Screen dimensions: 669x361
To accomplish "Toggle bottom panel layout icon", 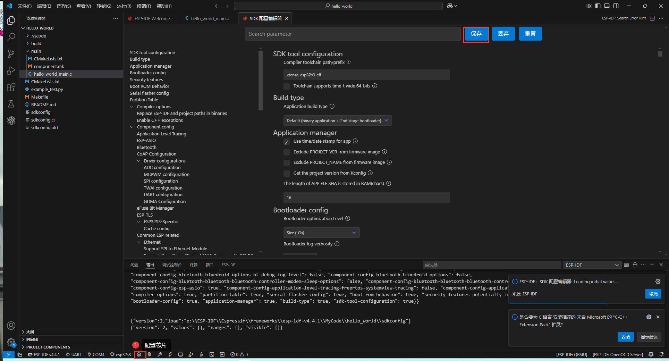I will (607, 6).
